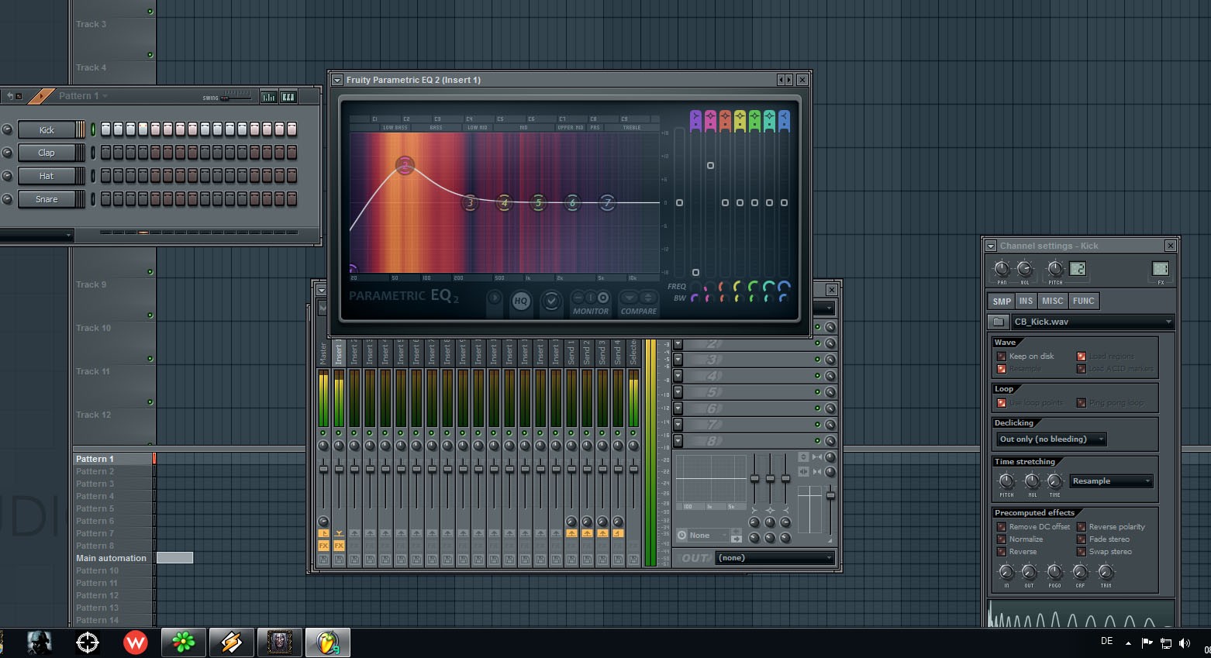1211x658 pixels.
Task: Click the Compare down-arrow button in EQ
Action: [x=630, y=298]
